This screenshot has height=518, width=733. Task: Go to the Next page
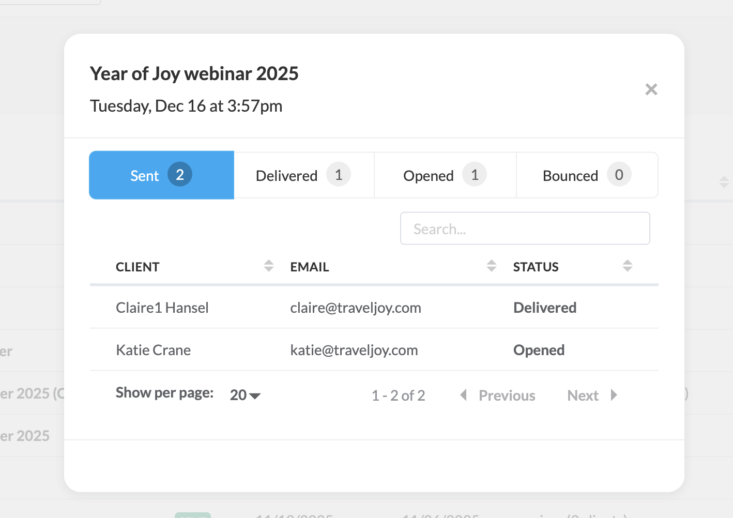pyautogui.click(x=583, y=395)
